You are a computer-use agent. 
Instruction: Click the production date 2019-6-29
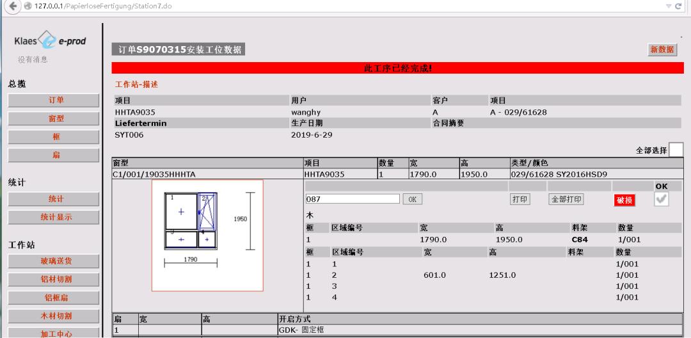312,135
